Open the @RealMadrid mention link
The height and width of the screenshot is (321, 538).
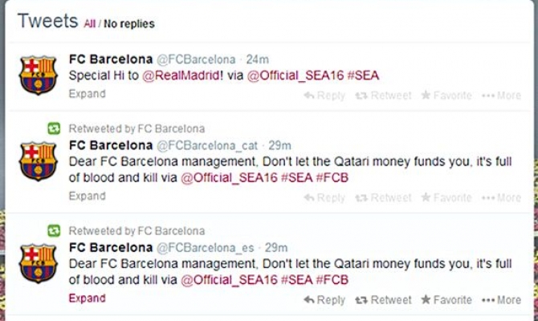[181, 75]
